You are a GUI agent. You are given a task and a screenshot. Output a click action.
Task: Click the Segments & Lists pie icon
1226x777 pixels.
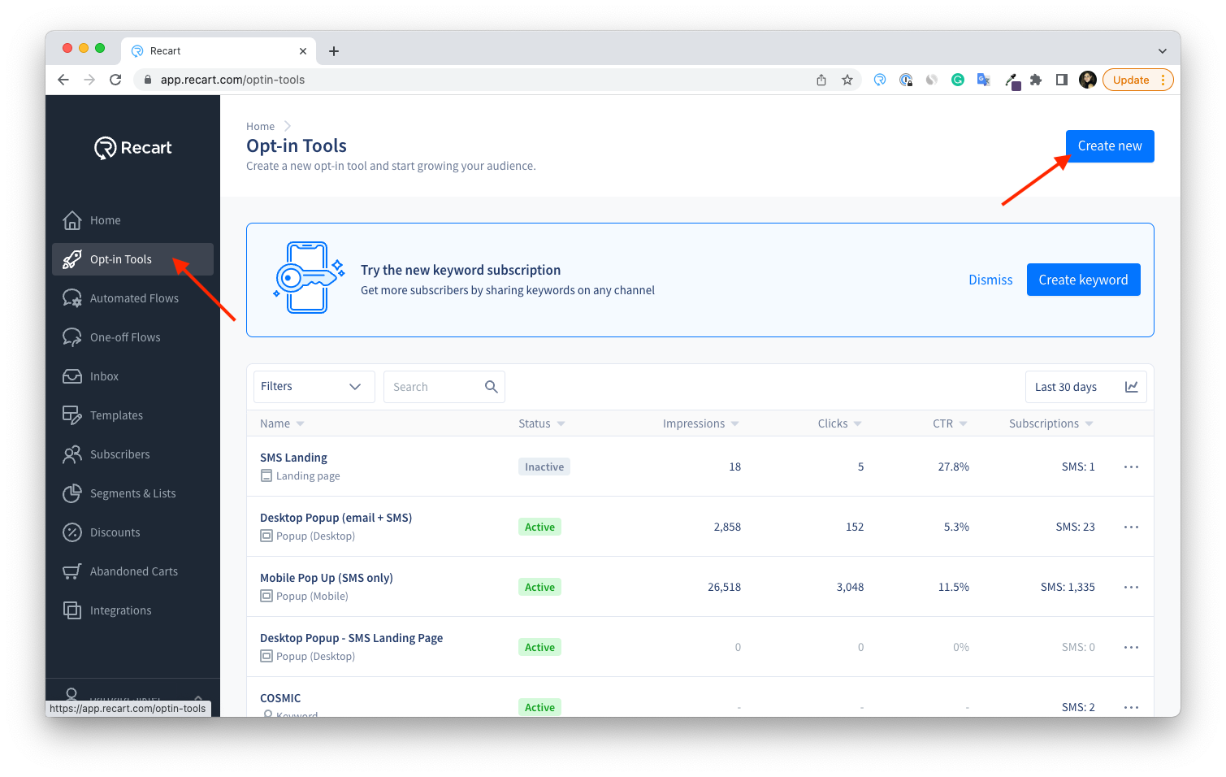(72, 493)
